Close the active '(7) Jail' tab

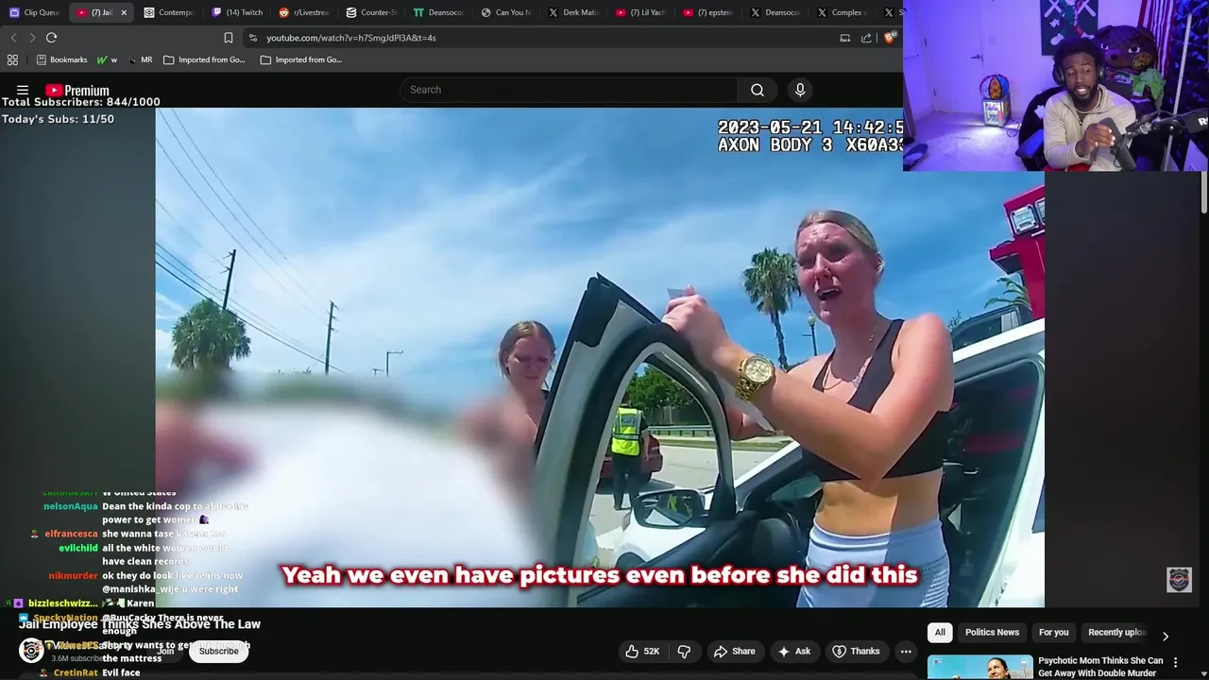(x=124, y=12)
